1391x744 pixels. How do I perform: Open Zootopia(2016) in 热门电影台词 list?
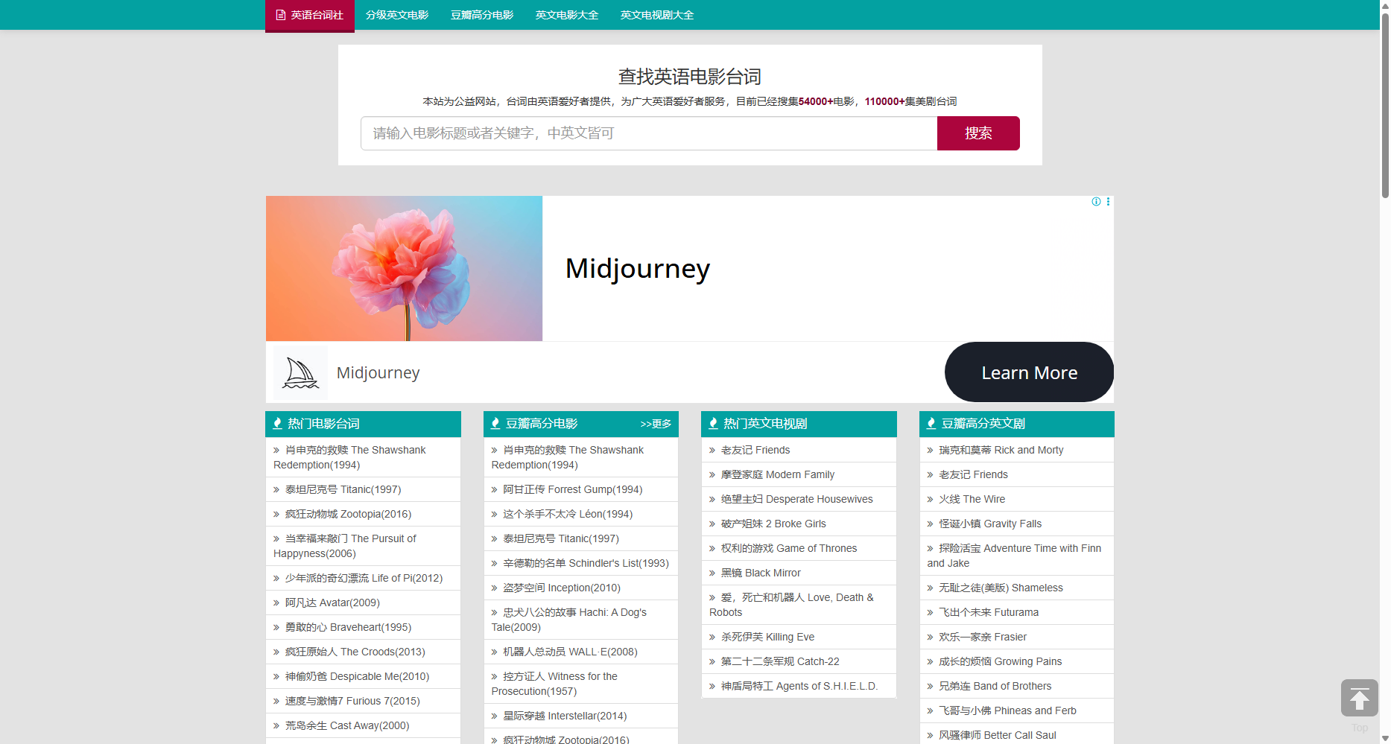point(348,514)
